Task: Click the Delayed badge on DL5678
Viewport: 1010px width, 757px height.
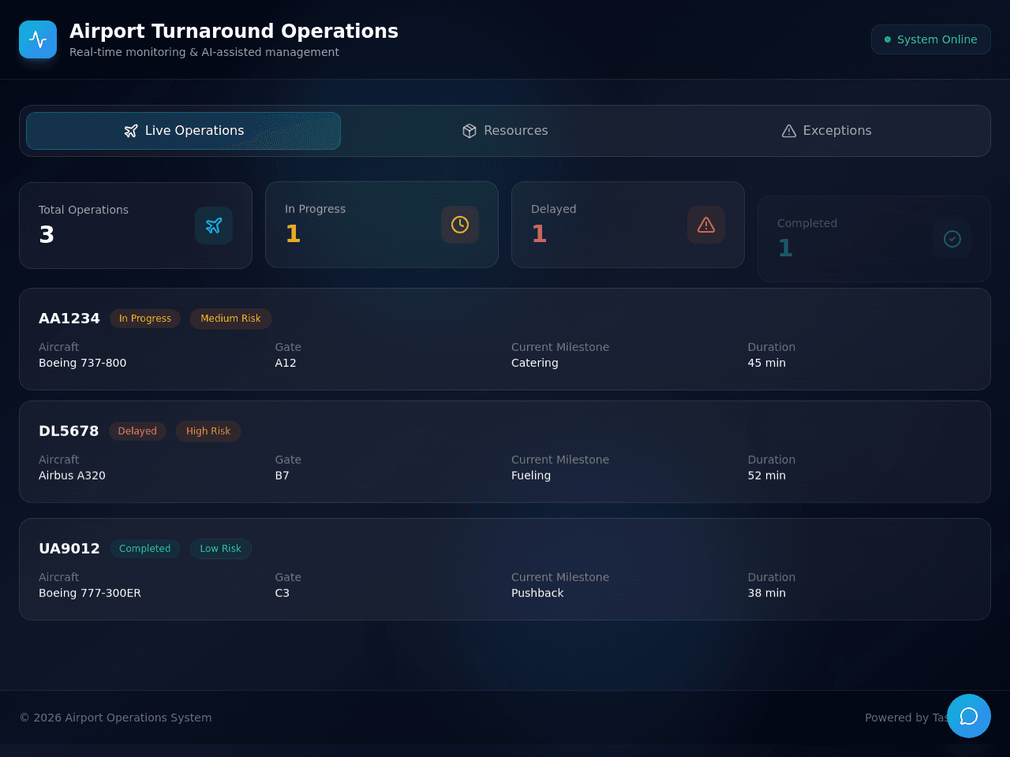Action: click(137, 431)
